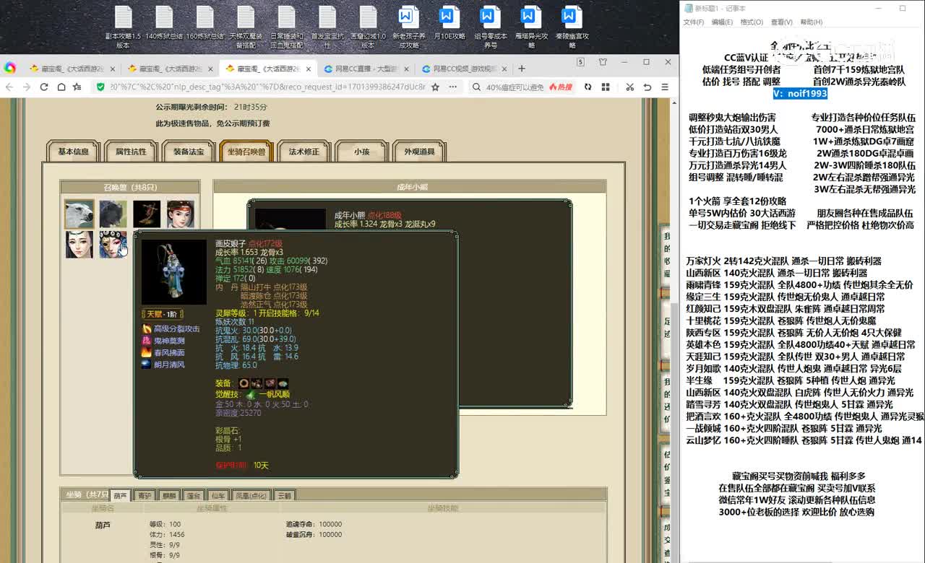This screenshot has width=925, height=563.
Task: Open the 日常睡觉和回血鬼搭配 desktop file
Action: click(287, 27)
